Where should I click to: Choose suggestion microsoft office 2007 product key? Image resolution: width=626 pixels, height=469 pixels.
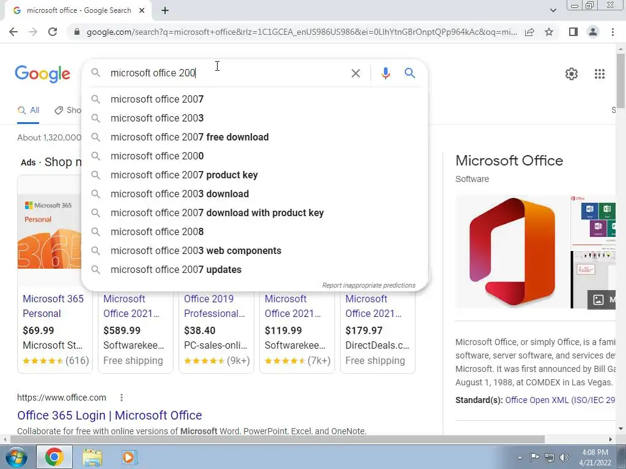click(255, 175)
